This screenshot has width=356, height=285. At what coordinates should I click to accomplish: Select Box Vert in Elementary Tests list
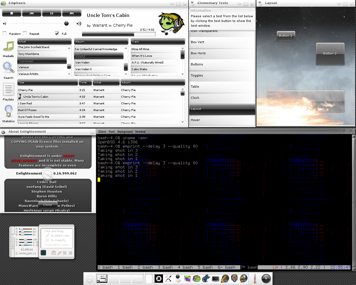point(222,42)
